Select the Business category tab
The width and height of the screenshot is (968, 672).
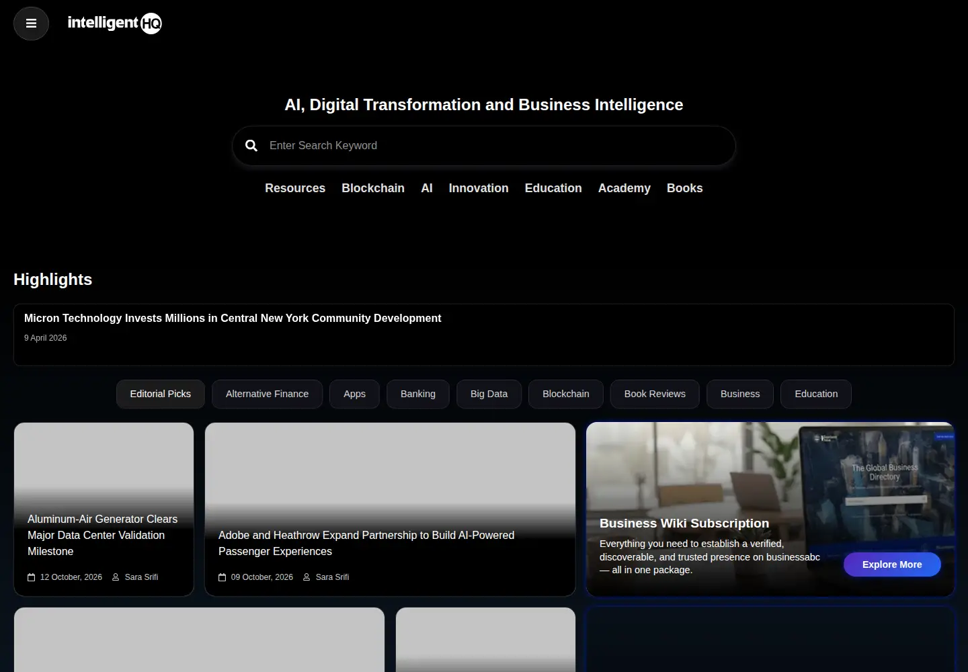click(740, 394)
